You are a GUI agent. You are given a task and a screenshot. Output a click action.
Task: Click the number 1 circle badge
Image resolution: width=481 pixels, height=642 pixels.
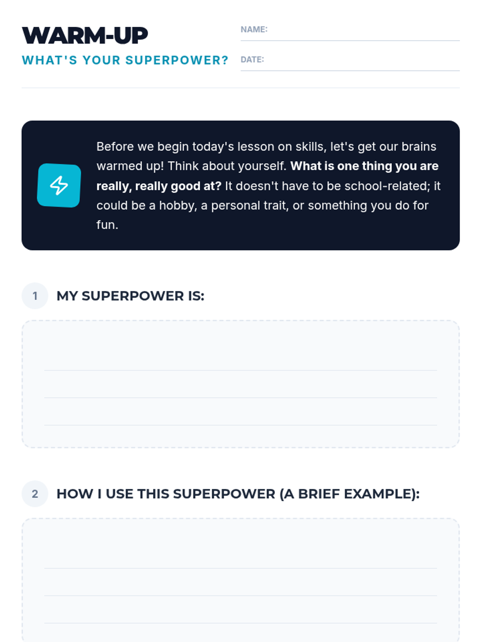pyautogui.click(x=35, y=296)
